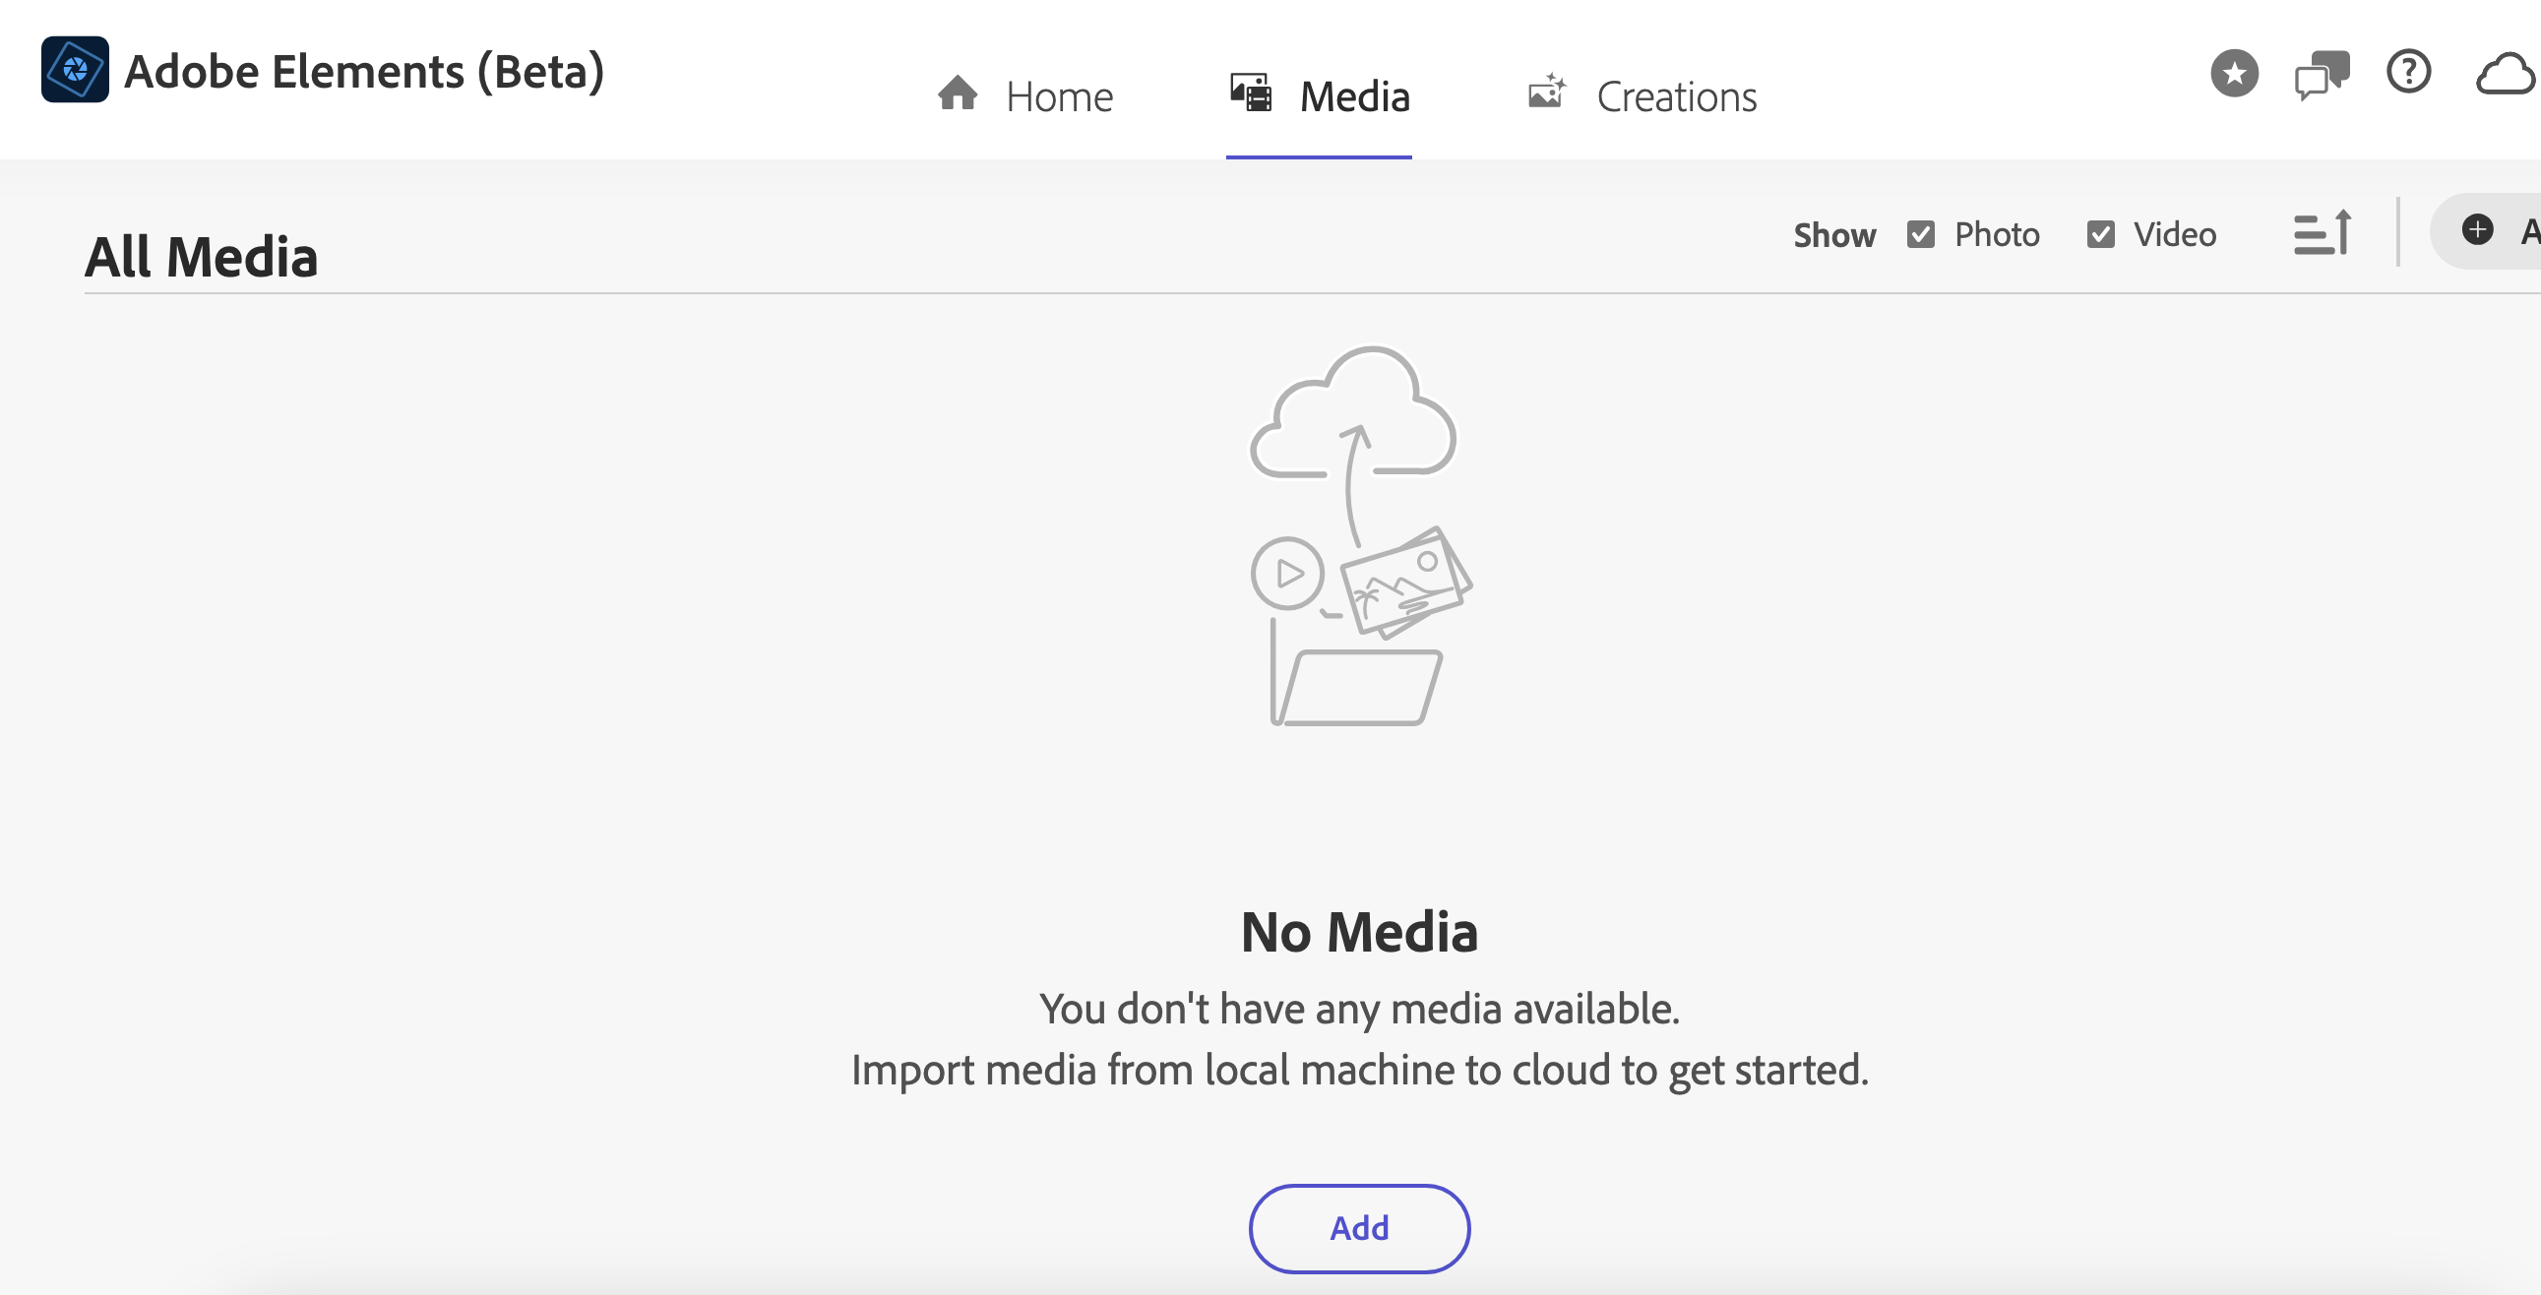This screenshot has height=1295, width=2541.
Task: Open Help via the question mark icon
Action: click(x=2409, y=72)
